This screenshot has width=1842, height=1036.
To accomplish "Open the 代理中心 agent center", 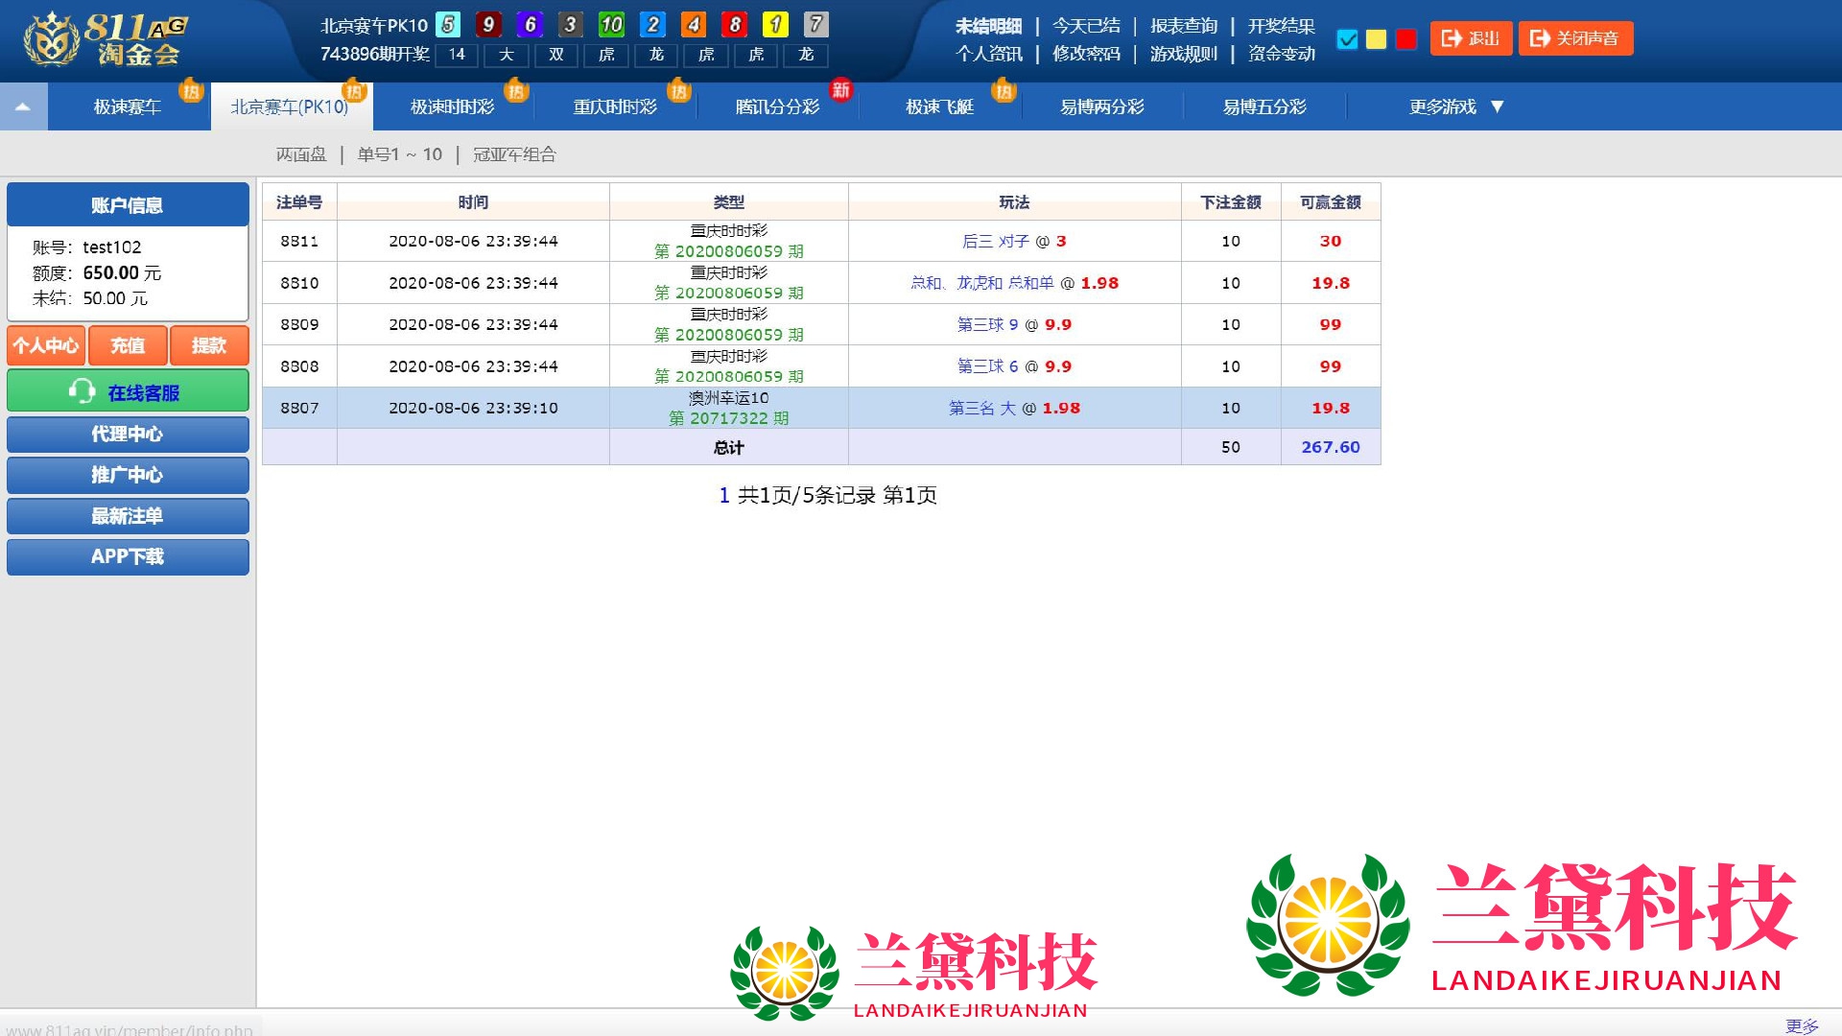I will [128, 435].
